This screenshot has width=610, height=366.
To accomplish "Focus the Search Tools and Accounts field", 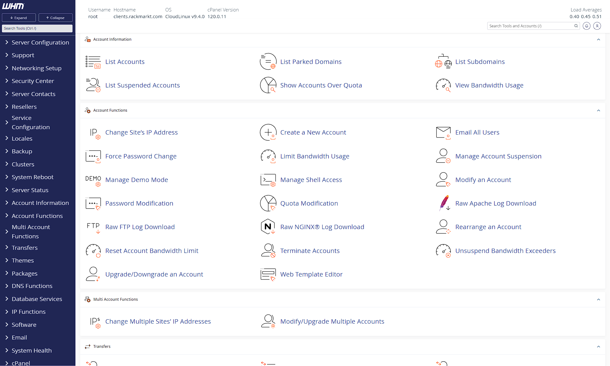I will click(533, 26).
